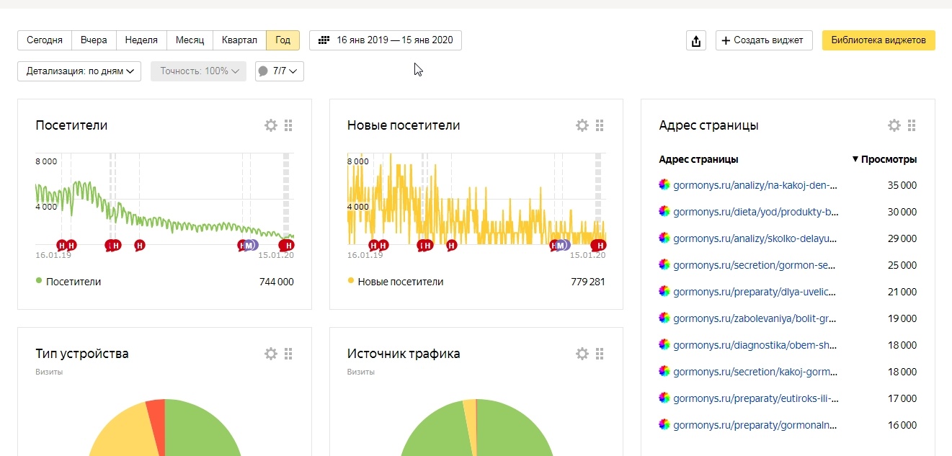Click purple M annotation marker on Посетители chart

coord(250,245)
